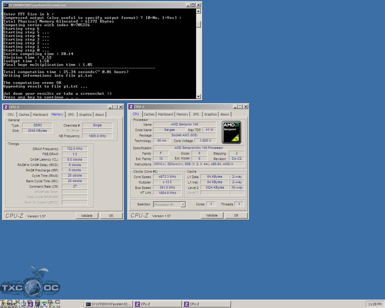Viewport: 385px width, 308px height.
Task: Click Validate in right CPU-Z window
Action: pyautogui.click(x=212, y=215)
